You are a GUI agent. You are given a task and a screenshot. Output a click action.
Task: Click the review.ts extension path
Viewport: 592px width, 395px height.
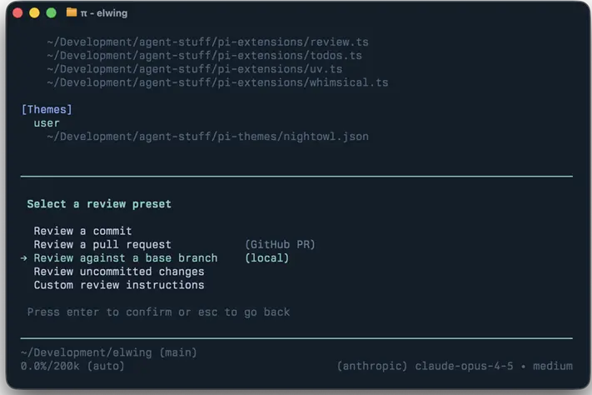tap(207, 42)
